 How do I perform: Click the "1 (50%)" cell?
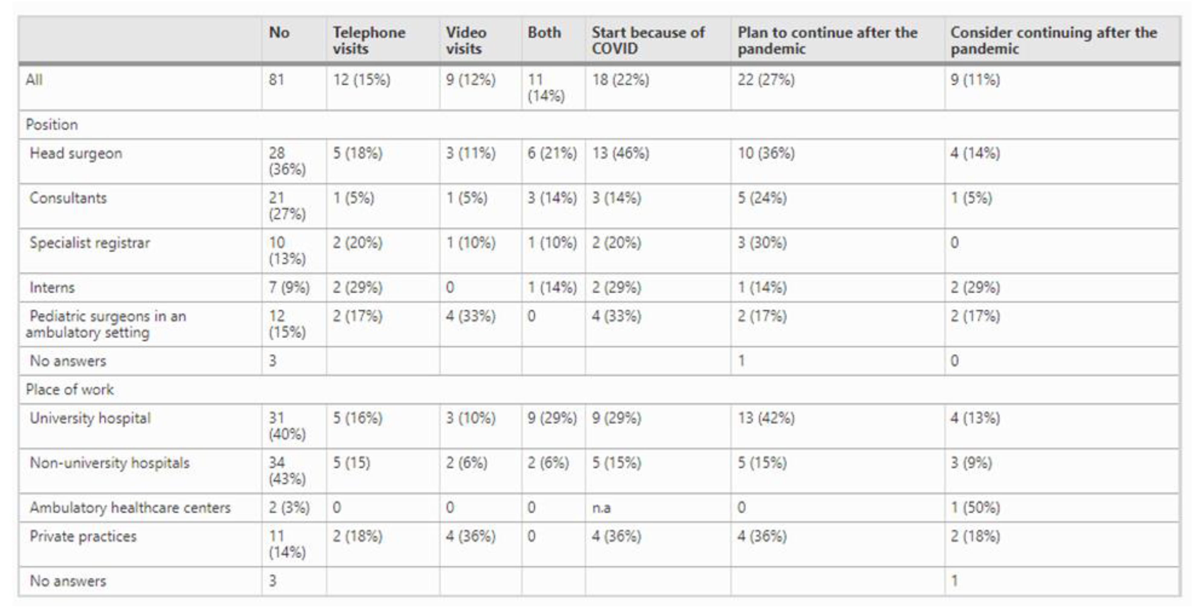pyautogui.click(x=975, y=507)
